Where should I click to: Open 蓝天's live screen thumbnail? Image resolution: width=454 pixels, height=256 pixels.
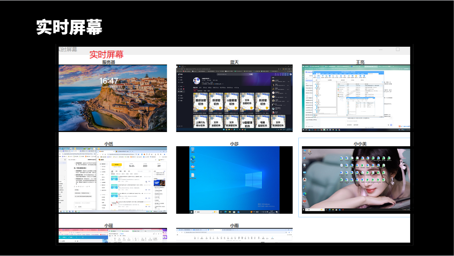pos(234,98)
